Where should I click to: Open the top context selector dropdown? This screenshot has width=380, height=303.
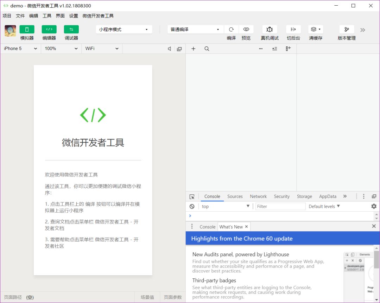(226, 206)
